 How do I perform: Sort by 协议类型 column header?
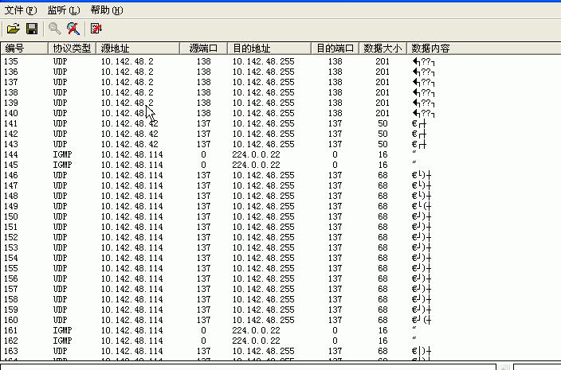pos(72,49)
